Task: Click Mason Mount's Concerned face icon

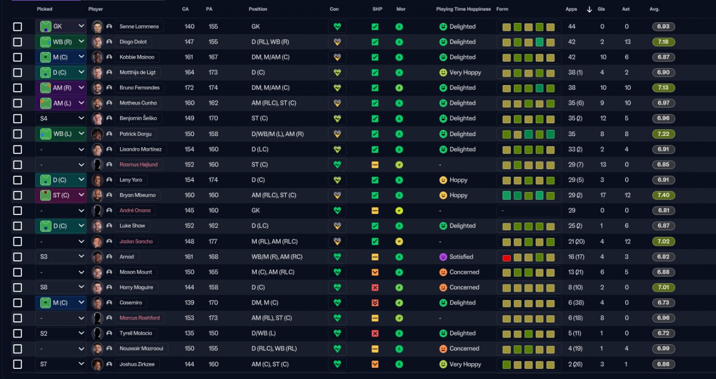Action: tap(443, 272)
